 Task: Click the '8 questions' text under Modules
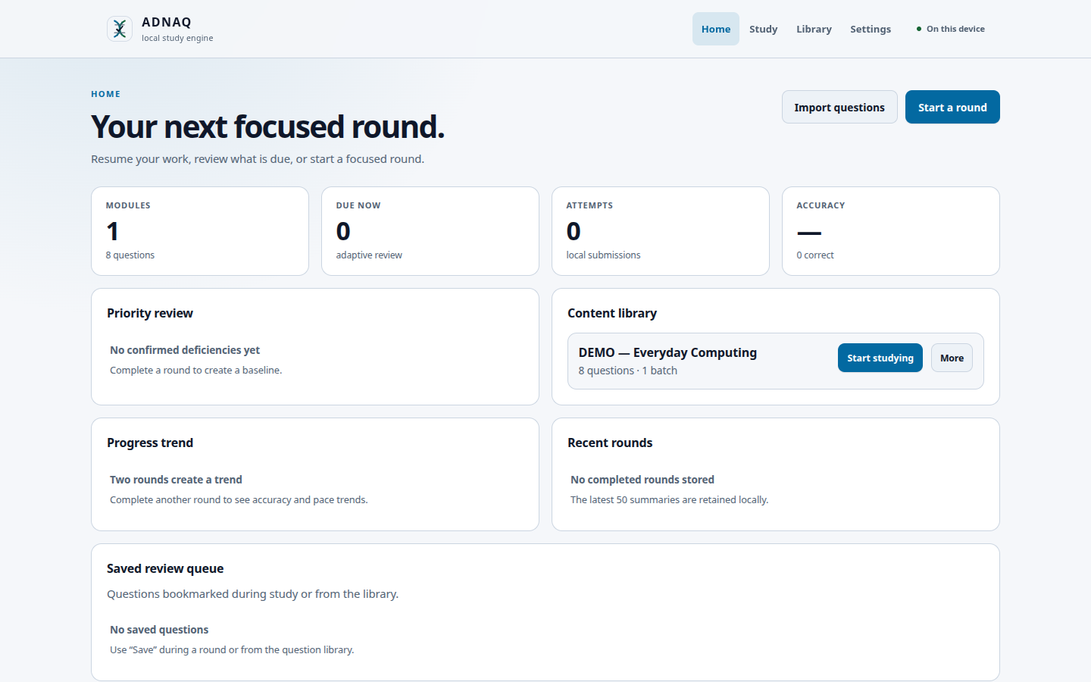[x=130, y=255]
